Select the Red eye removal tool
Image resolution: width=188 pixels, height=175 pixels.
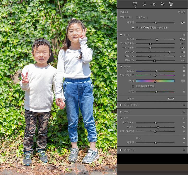tap(162, 4)
